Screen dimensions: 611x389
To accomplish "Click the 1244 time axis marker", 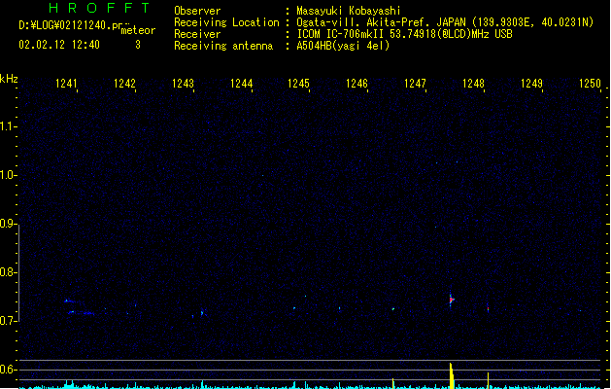I will 241,84.
